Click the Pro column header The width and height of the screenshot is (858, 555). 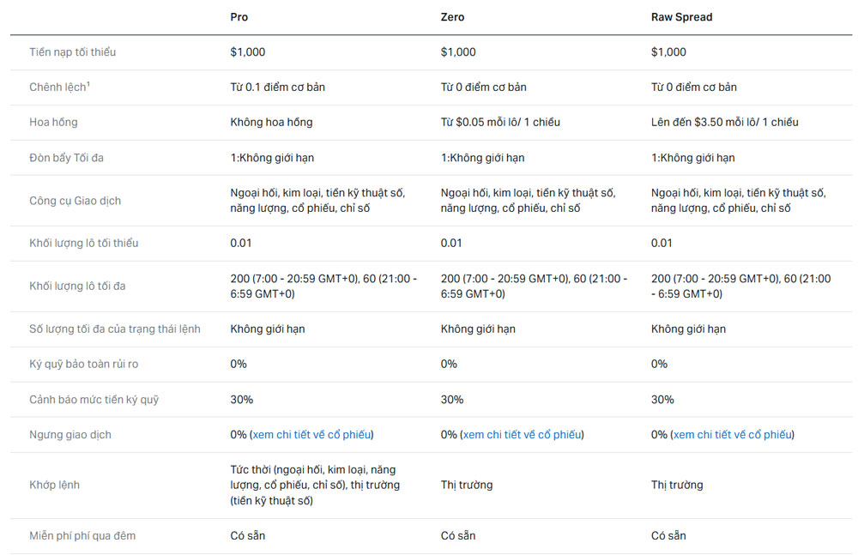tap(239, 17)
